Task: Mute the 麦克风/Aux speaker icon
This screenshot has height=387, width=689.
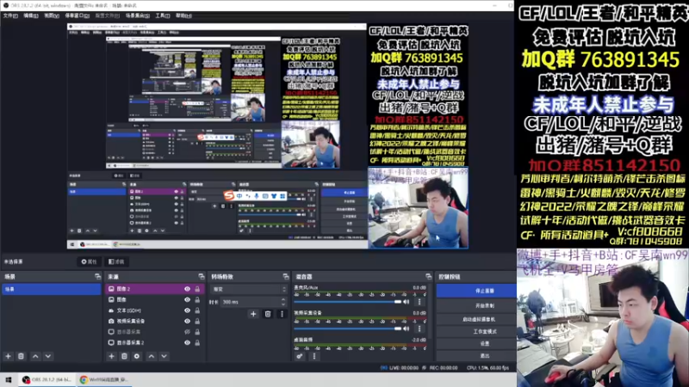Action: point(407,302)
